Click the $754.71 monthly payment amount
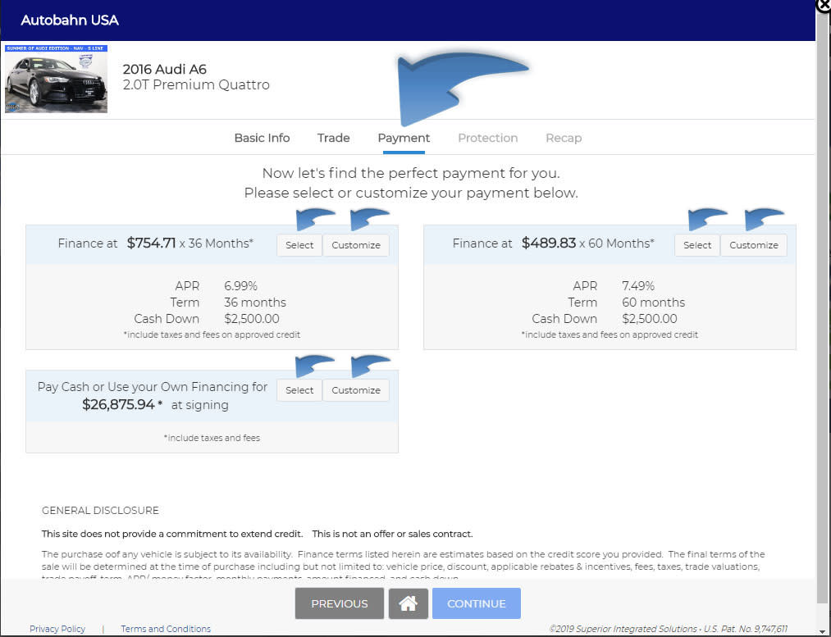 pyautogui.click(x=151, y=243)
